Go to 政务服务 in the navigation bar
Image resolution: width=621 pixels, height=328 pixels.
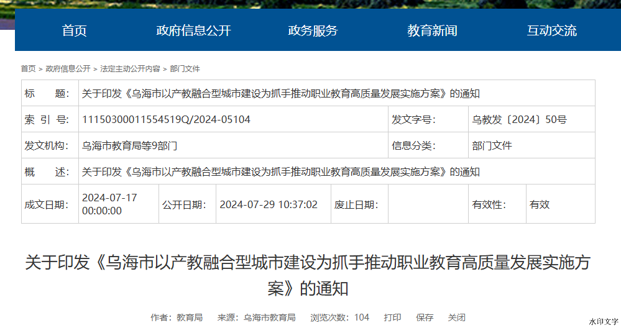(x=313, y=30)
